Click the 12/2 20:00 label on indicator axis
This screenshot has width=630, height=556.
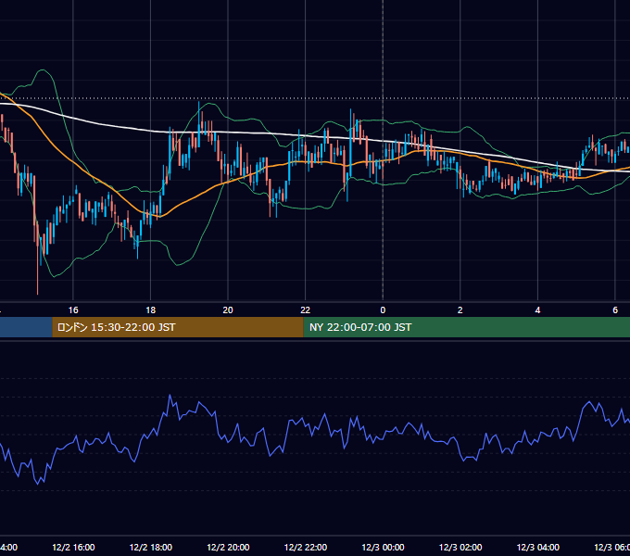coord(228,548)
